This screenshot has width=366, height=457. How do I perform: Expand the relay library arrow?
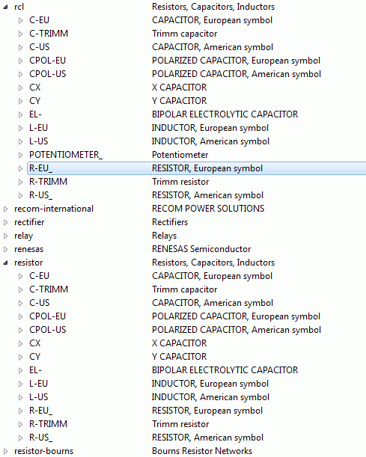point(5,236)
